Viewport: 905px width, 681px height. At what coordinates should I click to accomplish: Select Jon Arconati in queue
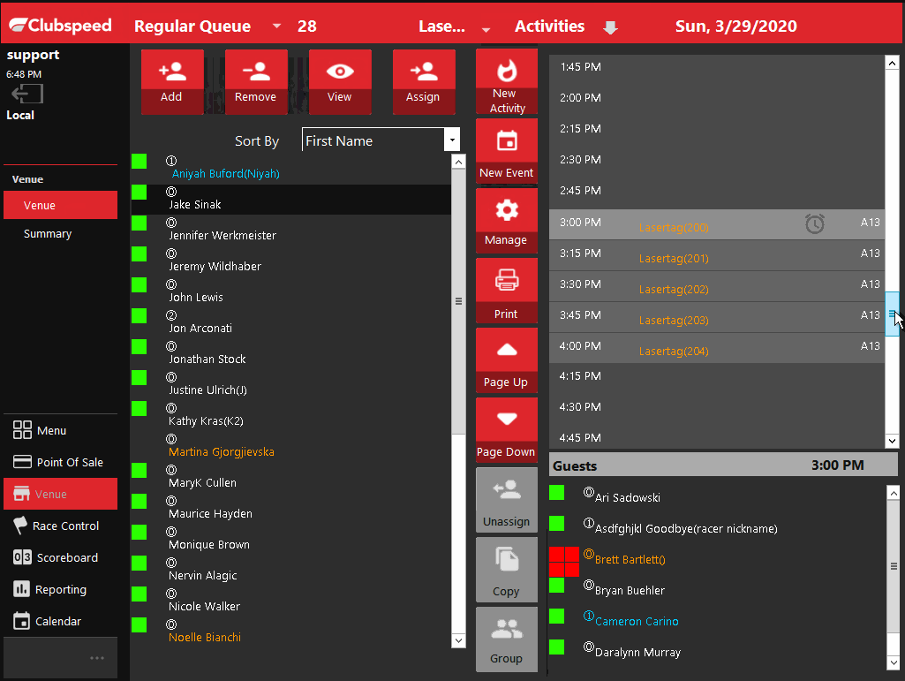point(290,322)
